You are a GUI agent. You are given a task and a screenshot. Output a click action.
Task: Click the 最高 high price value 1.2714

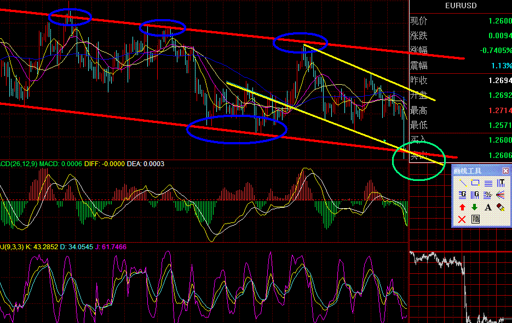click(x=500, y=110)
